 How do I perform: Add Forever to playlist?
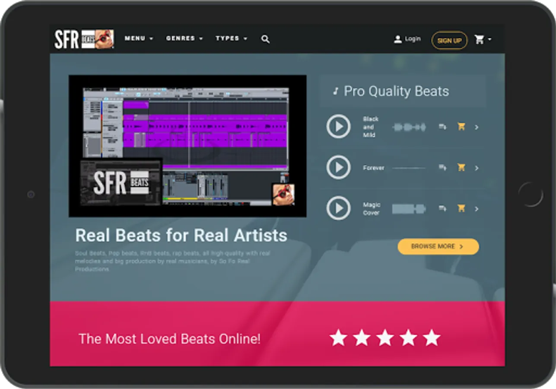pyautogui.click(x=442, y=168)
